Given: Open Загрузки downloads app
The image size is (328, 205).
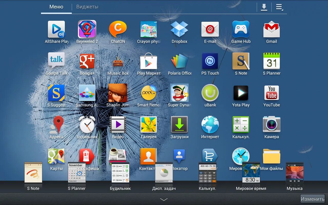Looking at the screenshot, I should click(x=179, y=125).
